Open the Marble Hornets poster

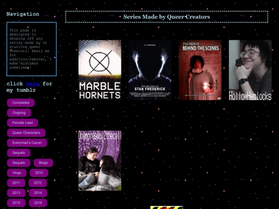tap(100, 70)
